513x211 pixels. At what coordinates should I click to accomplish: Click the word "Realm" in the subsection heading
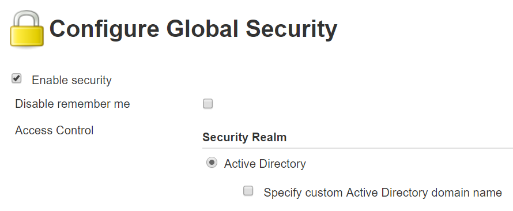click(269, 137)
